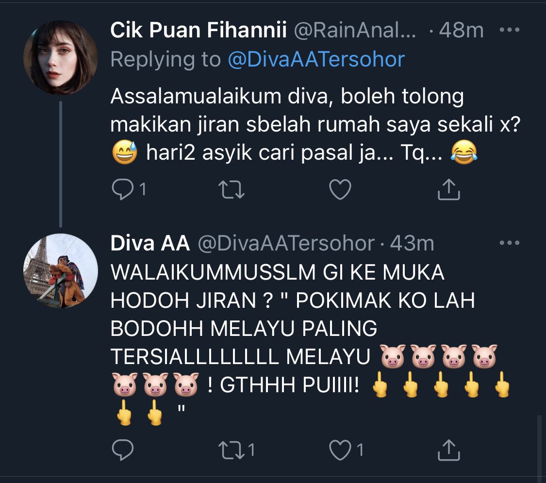Open Cik Puan Fihannii's profile picture
The width and height of the screenshot is (546, 483).
point(61,57)
